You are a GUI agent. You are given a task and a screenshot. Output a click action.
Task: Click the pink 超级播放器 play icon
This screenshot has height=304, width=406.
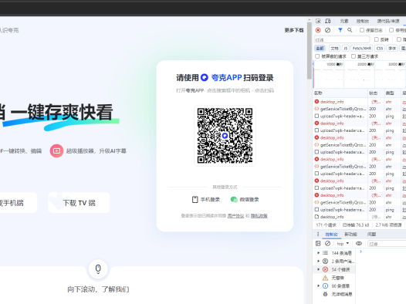click(56, 150)
